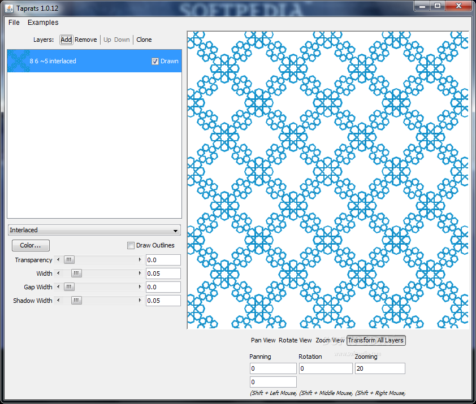
Task: Click the Transparency value field
Action: pos(163,260)
